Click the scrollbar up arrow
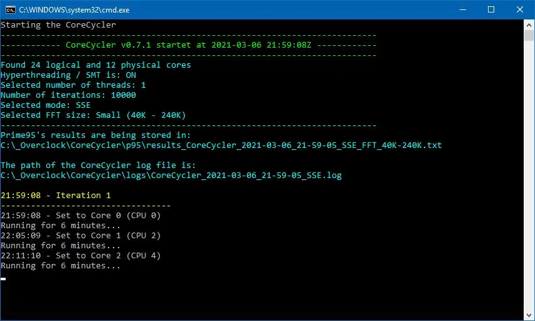535x321 pixels. (529, 25)
